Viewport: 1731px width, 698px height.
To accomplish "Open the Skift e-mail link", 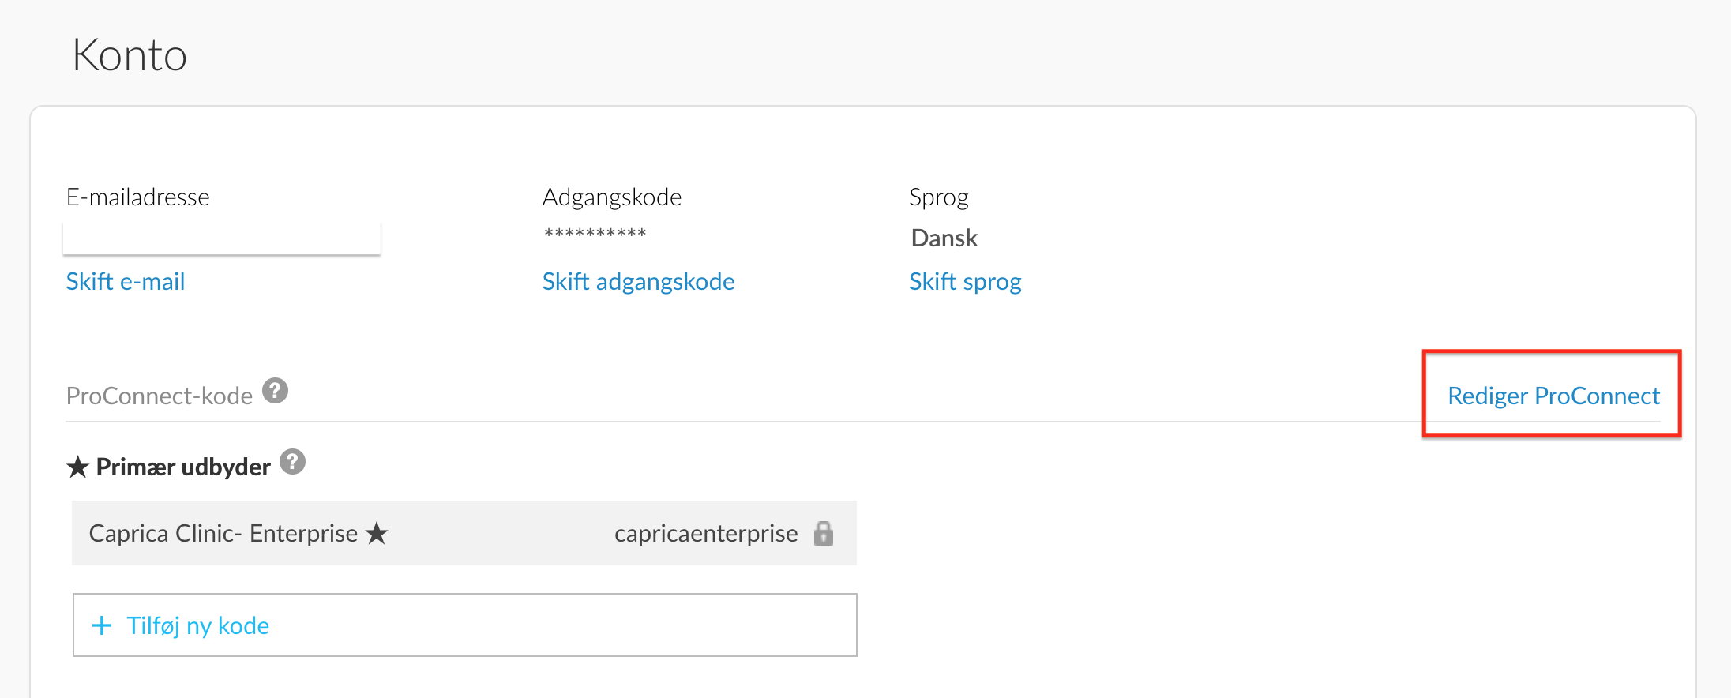I will pos(126,281).
